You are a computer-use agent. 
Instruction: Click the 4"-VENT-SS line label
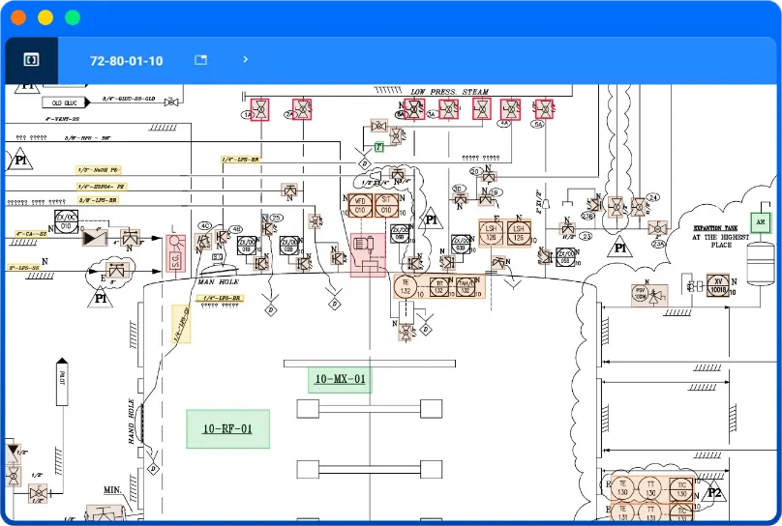[x=62, y=119]
